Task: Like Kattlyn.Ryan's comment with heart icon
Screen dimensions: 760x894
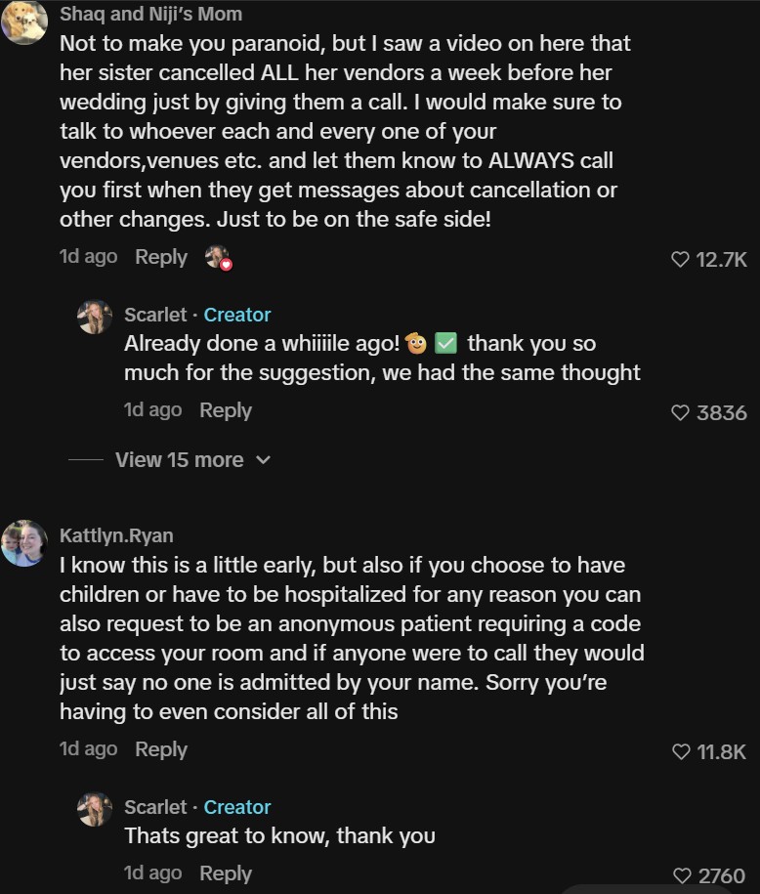Action: (x=680, y=751)
